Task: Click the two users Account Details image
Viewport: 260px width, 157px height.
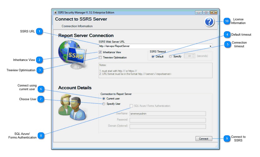Action: pyautogui.click(x=72, y=107)
